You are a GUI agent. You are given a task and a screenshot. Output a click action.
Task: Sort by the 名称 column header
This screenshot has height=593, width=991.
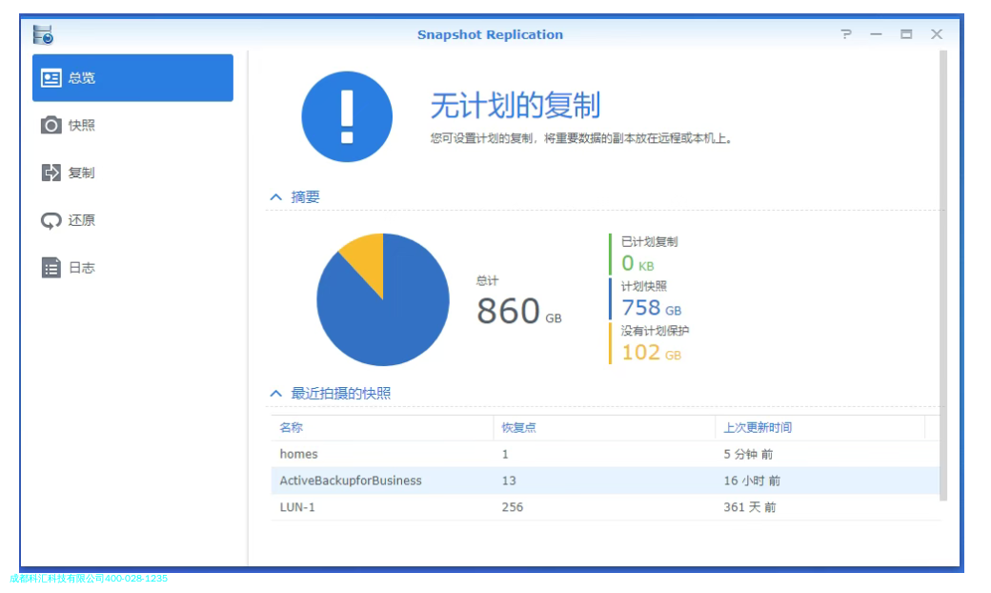coord(382,427)
